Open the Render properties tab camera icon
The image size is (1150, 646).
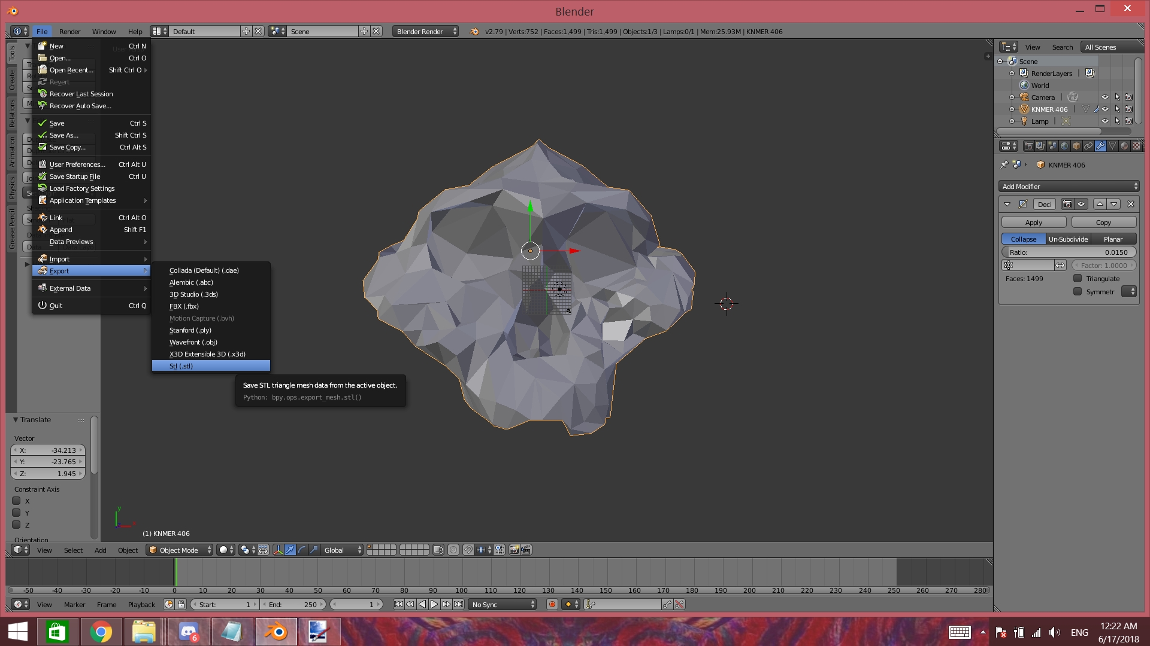coord(1028,146)
